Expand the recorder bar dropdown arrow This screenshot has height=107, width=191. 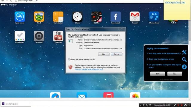click(141, 105)
